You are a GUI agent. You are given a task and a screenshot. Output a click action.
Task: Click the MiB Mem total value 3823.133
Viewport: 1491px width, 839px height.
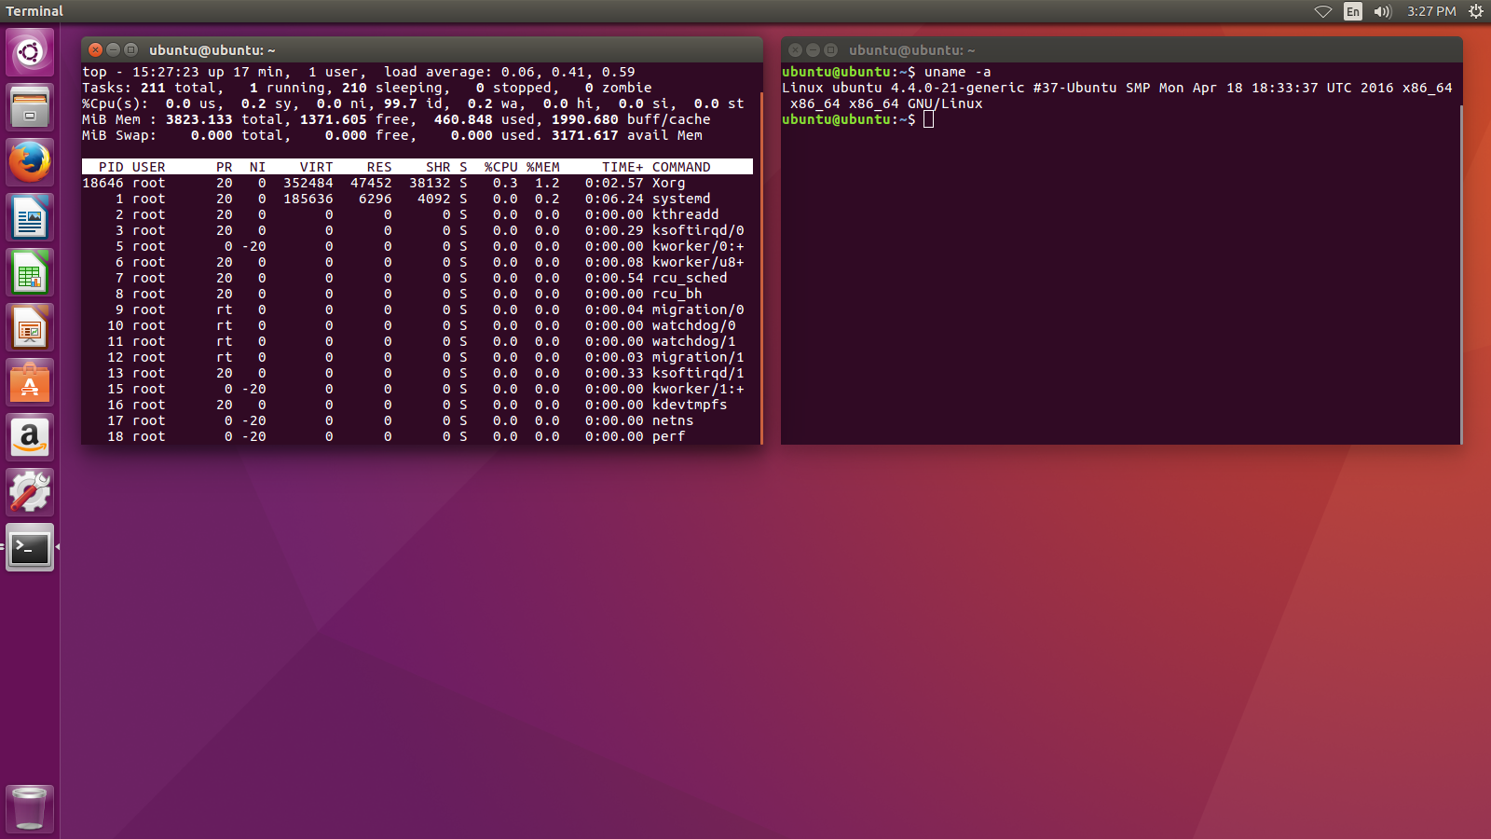198,119
